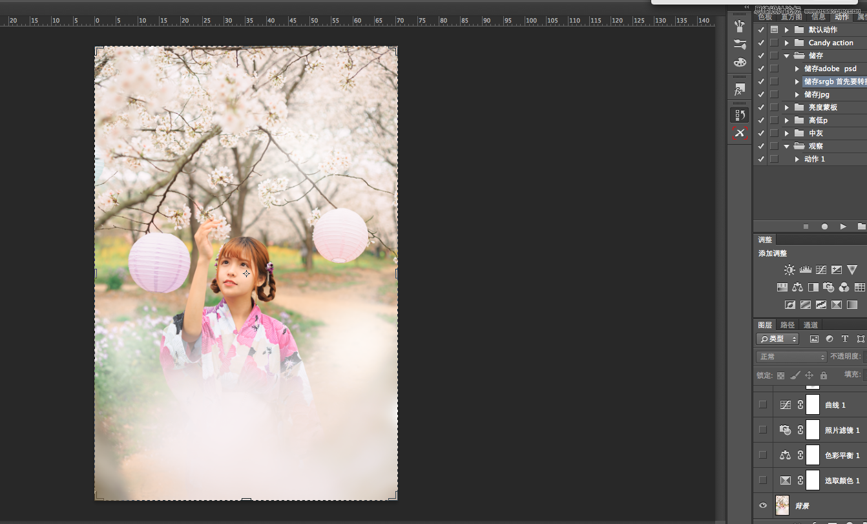Image resolution: width=867 pixels, height=524 pixels.
Task: Add a Curves adjustment from Adjustments panel
Action: [x=821, y=270]
